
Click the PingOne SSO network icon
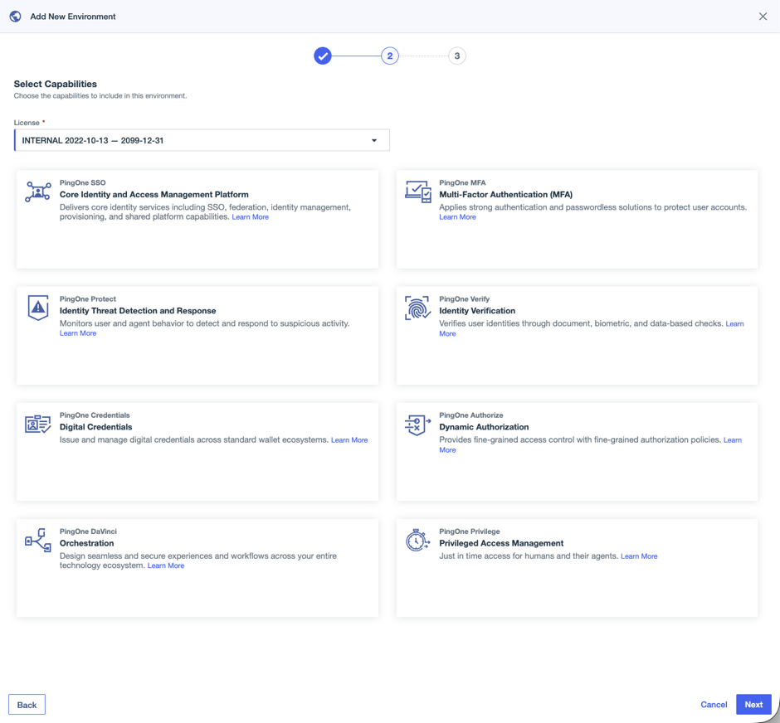[x=38, y=192]
